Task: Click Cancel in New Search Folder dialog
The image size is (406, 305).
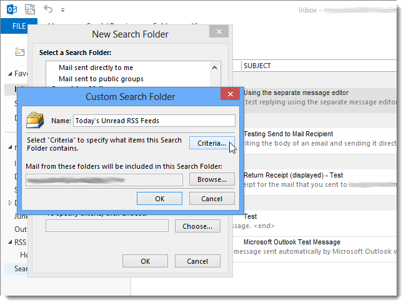Action: pos(197,261)
